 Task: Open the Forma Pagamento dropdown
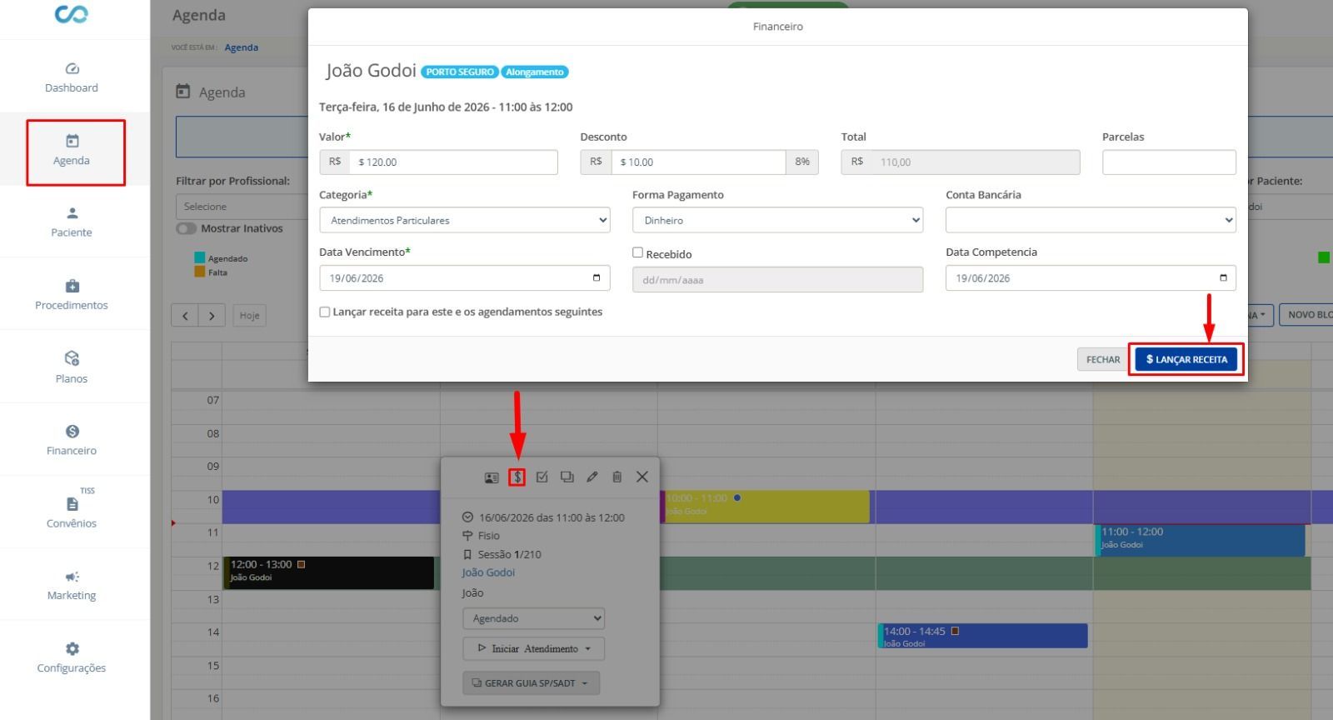pyautogui.click(x=778, y=220)
